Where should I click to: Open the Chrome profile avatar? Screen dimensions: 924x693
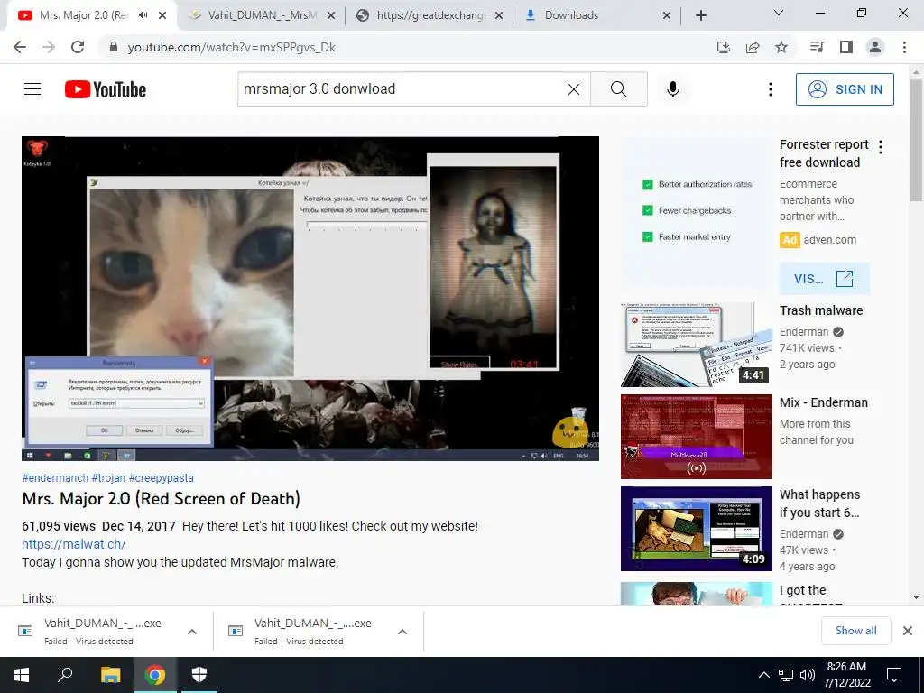pos(875,47)
